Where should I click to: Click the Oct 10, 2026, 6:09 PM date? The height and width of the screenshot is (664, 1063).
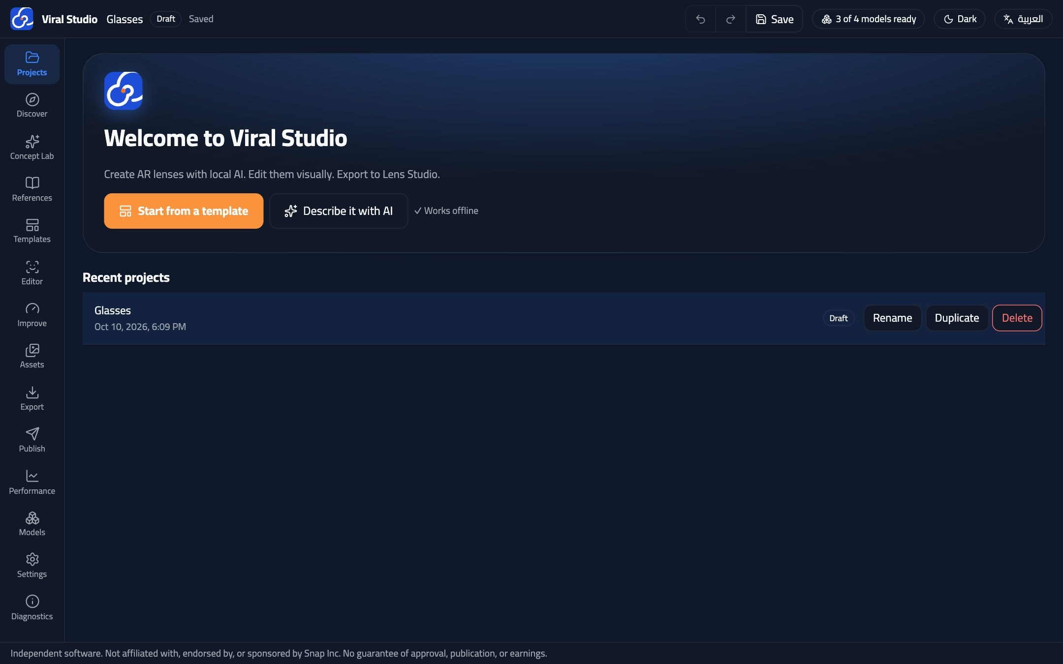point(140,327)
